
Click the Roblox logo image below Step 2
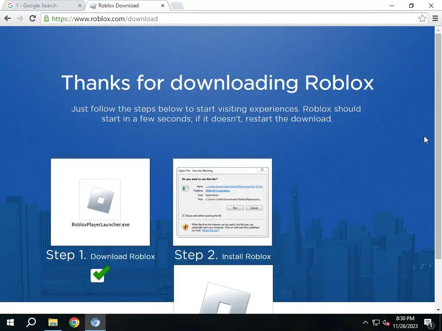(223, 289)
